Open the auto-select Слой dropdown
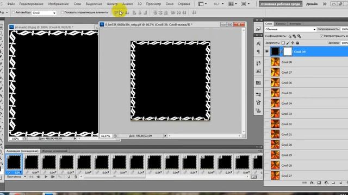348x195 pixels. tap(44, 13)
